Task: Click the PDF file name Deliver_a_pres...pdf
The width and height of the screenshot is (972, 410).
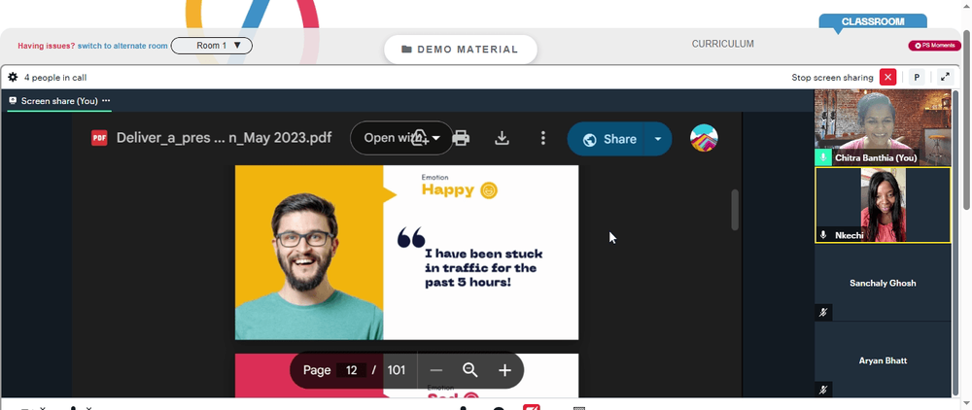Action: [224, 138]
